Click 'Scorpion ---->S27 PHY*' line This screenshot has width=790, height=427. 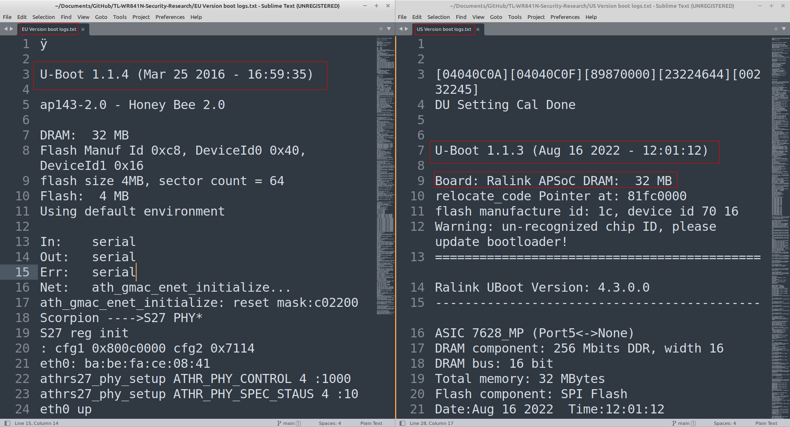tap(121, 318)
